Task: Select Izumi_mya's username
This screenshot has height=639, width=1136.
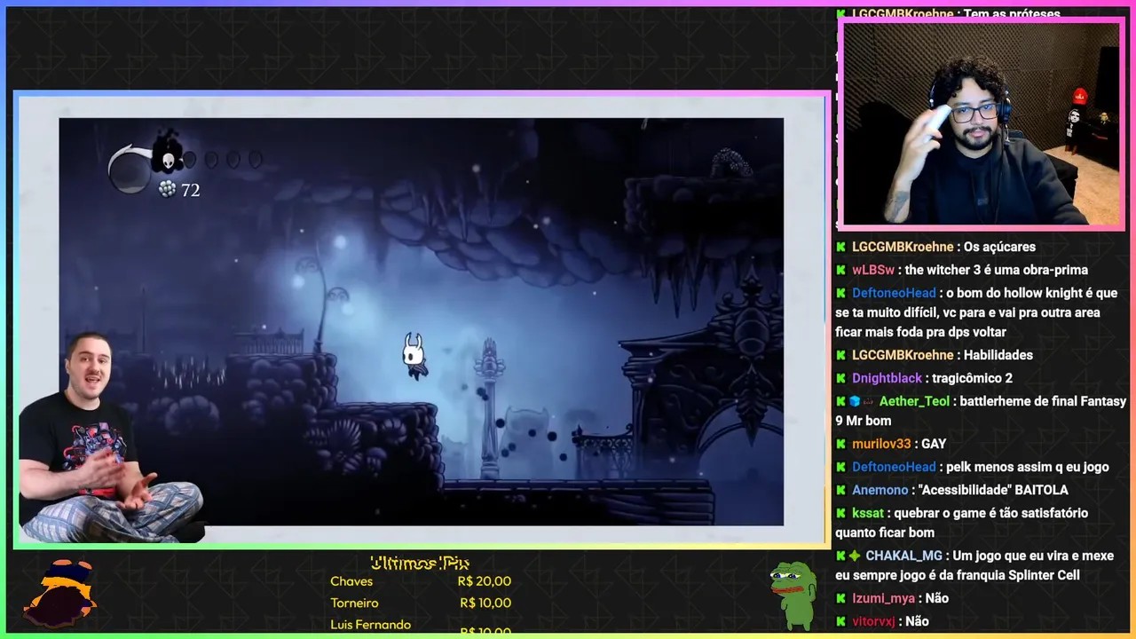Action: pyautogui.click(x=883, y=598)
